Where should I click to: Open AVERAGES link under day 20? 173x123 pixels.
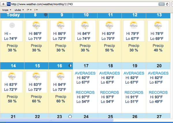pos(158,73)
